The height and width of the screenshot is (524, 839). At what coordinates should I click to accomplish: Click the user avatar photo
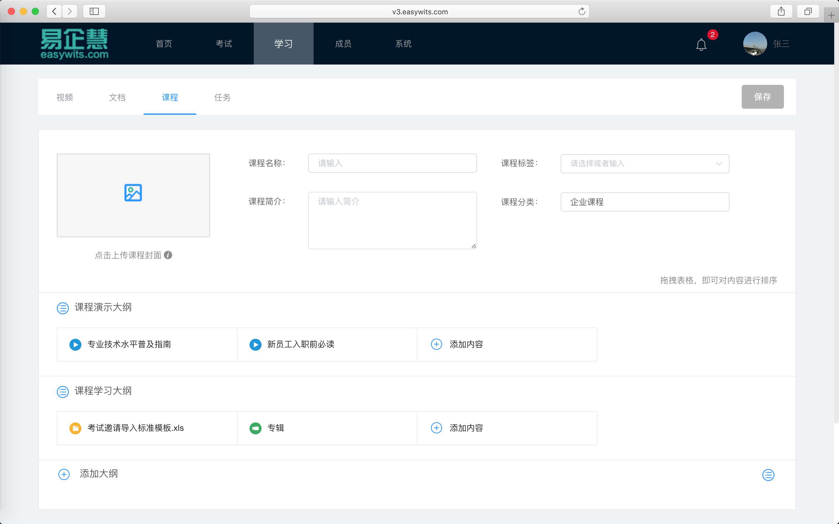[x=755, y=44]
